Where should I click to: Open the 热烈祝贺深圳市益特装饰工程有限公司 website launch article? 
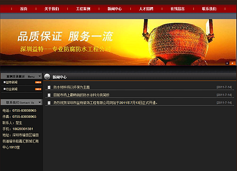(105, 103)
